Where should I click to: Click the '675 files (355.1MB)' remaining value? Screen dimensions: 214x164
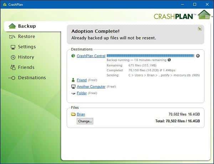pos(142,65)
